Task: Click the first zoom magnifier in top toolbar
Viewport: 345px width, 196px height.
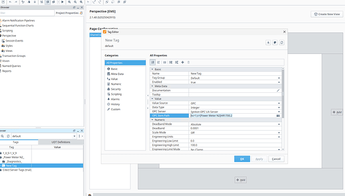Action: point(69,2)
